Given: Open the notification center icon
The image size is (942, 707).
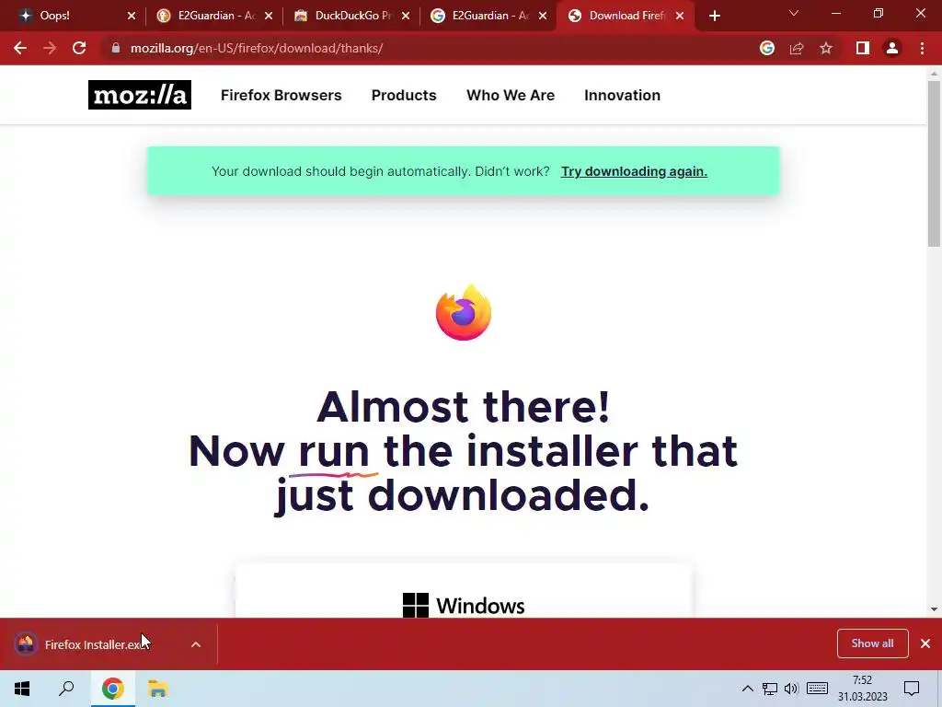Looking at the screenshot, I should [x=912, y=689].
